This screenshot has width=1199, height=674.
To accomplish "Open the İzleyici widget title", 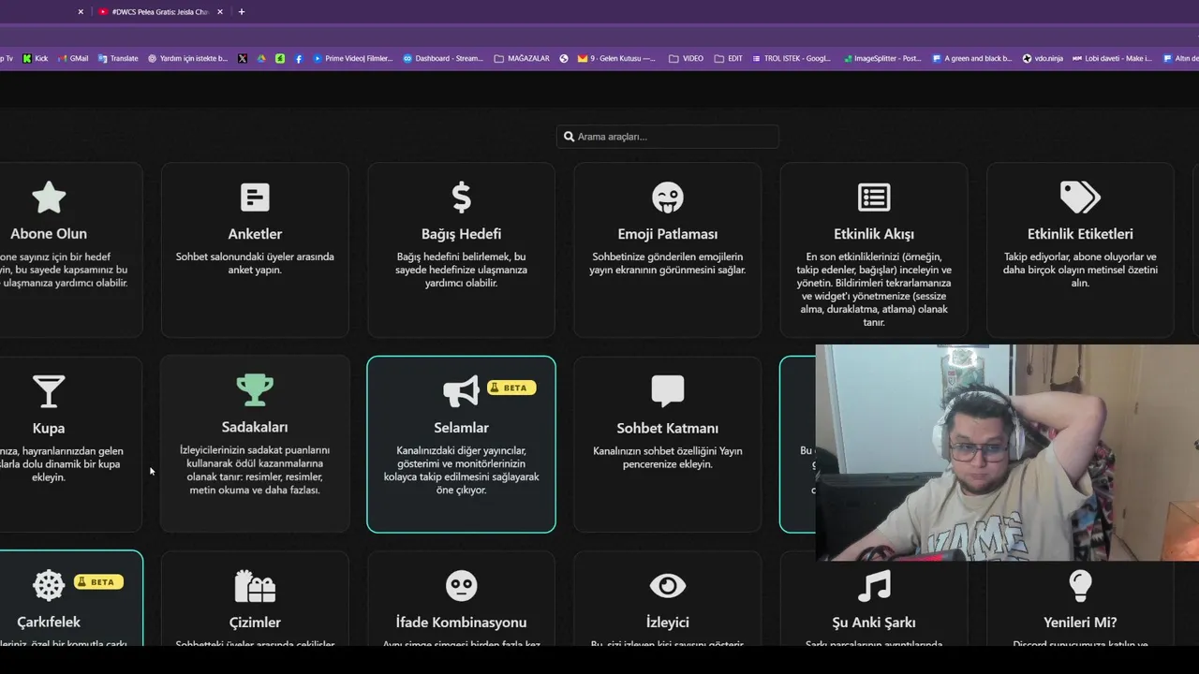I will [668, 622].
